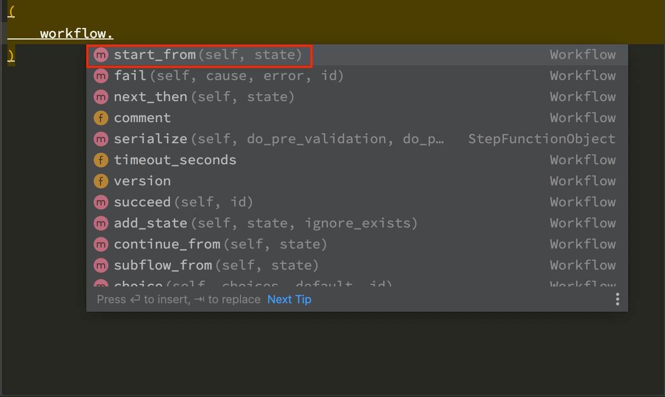The height and width of the screenshot is (397, 665).
Task: Click the field icon beside timeout_seconds
Action: tap(100, 160)
